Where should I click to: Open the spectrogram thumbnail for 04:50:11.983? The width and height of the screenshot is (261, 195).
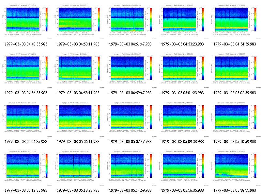click(78, 22)
